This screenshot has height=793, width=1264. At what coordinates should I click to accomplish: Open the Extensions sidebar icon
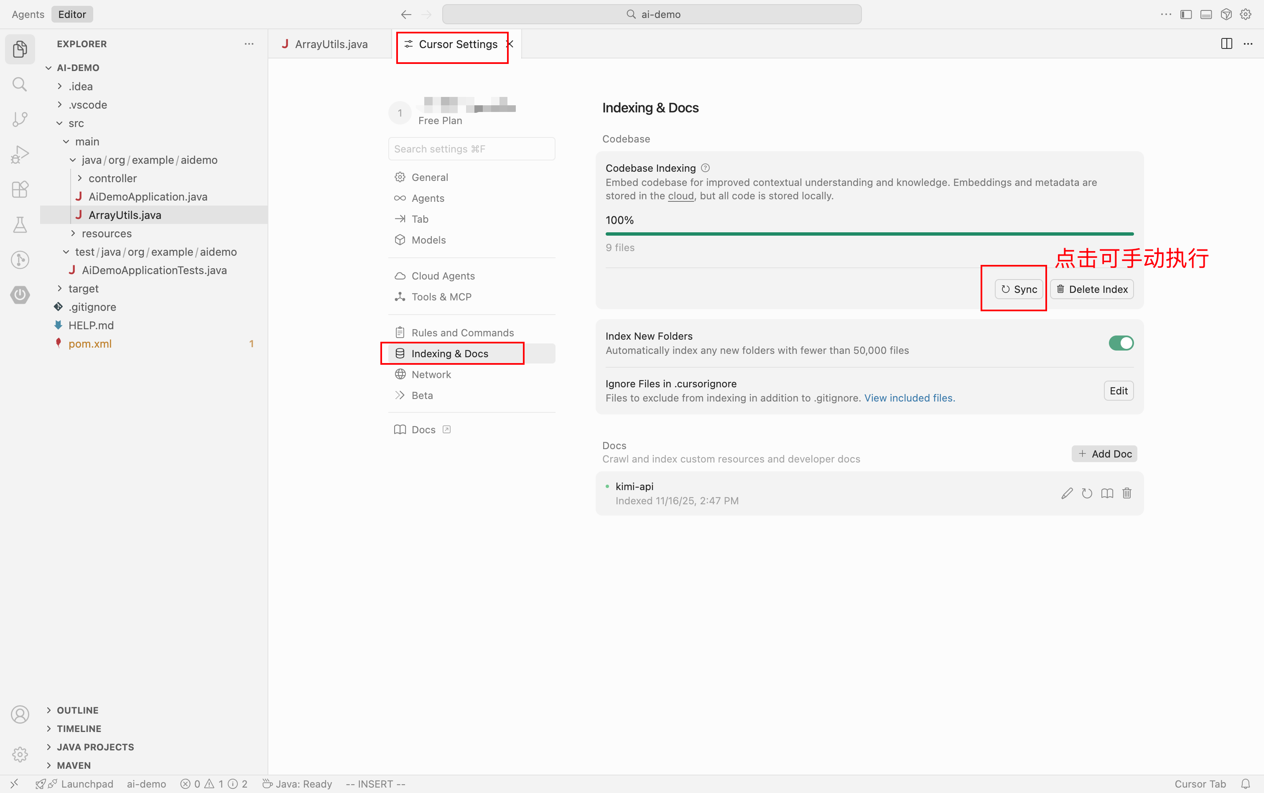pos(20,189)
